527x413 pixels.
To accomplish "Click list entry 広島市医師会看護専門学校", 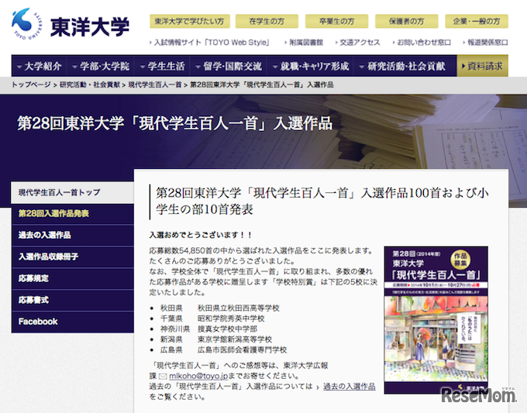I will coord(242,349).
